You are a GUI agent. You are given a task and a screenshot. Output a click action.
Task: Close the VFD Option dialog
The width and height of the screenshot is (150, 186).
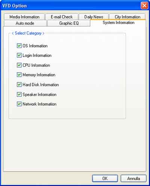coord(144,6)
